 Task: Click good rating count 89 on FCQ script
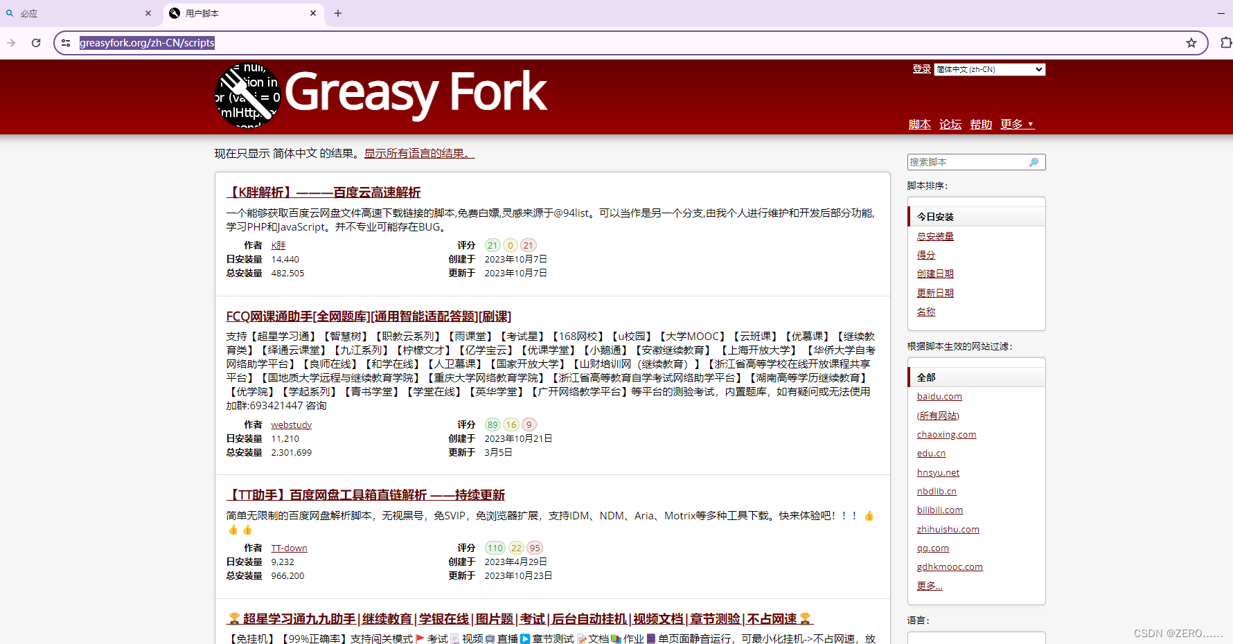493,424
